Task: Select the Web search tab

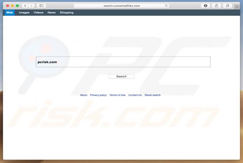Action: pos(10,13)
